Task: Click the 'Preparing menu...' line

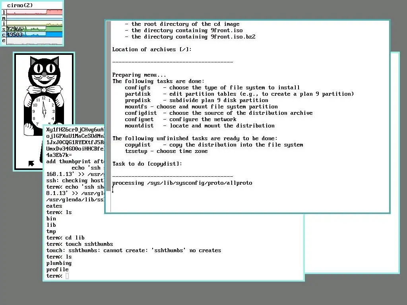Action: click(139, 75)
